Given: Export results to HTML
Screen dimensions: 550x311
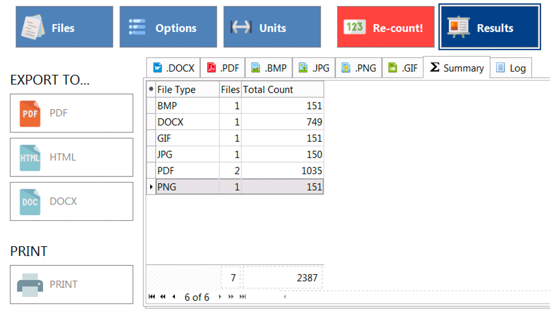Looking at the screenshot, I should coord(71,157).
